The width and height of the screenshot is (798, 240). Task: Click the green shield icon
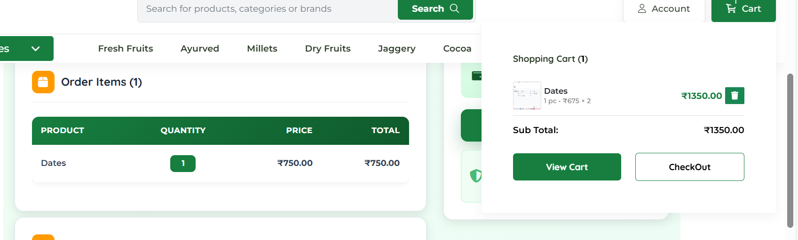[x=475, y=176]
